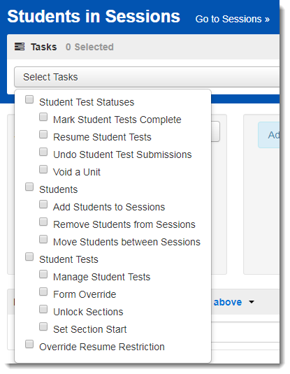
Task: Check the Void a Unit option
Action: pos(43,169)
